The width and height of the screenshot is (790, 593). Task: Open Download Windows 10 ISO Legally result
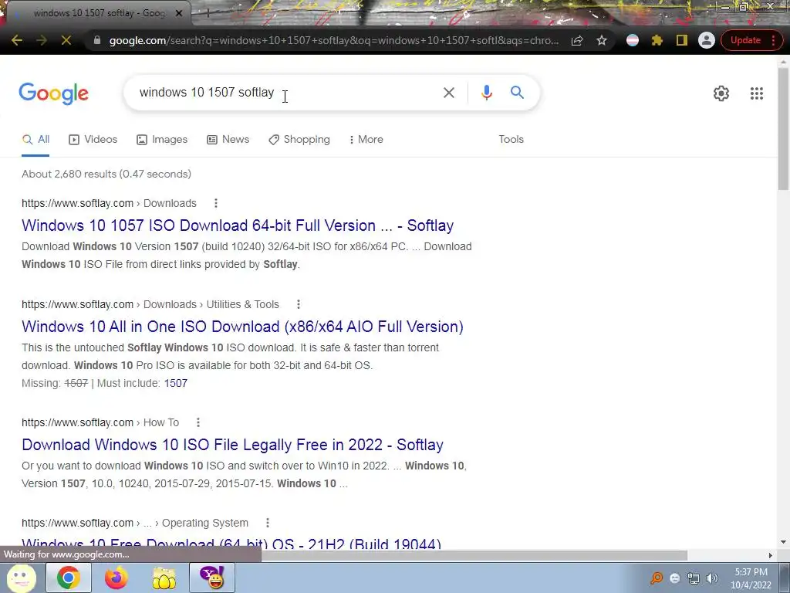[232, 445]
